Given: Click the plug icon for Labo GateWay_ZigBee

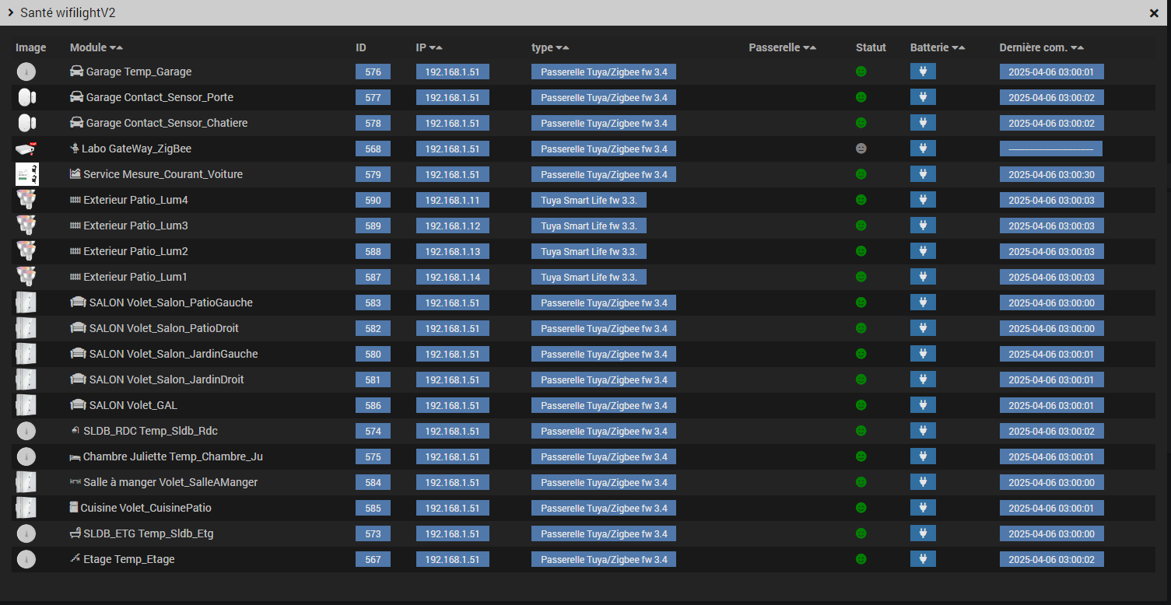Looking at the screenshot, I should tap(923, 149).
